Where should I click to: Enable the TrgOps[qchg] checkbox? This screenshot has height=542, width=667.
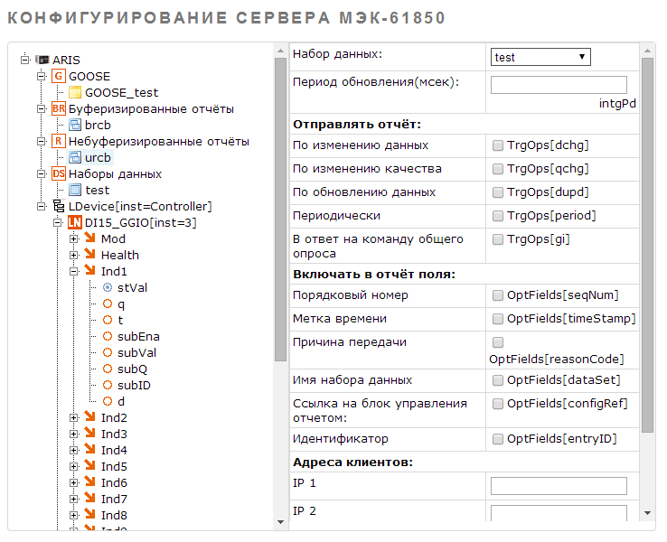pos(497,169)
